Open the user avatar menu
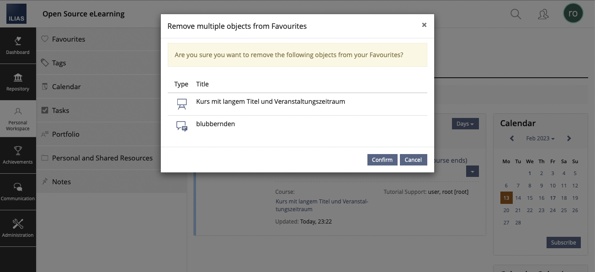This screenshot has height=272, width=595. click(573, 14)
